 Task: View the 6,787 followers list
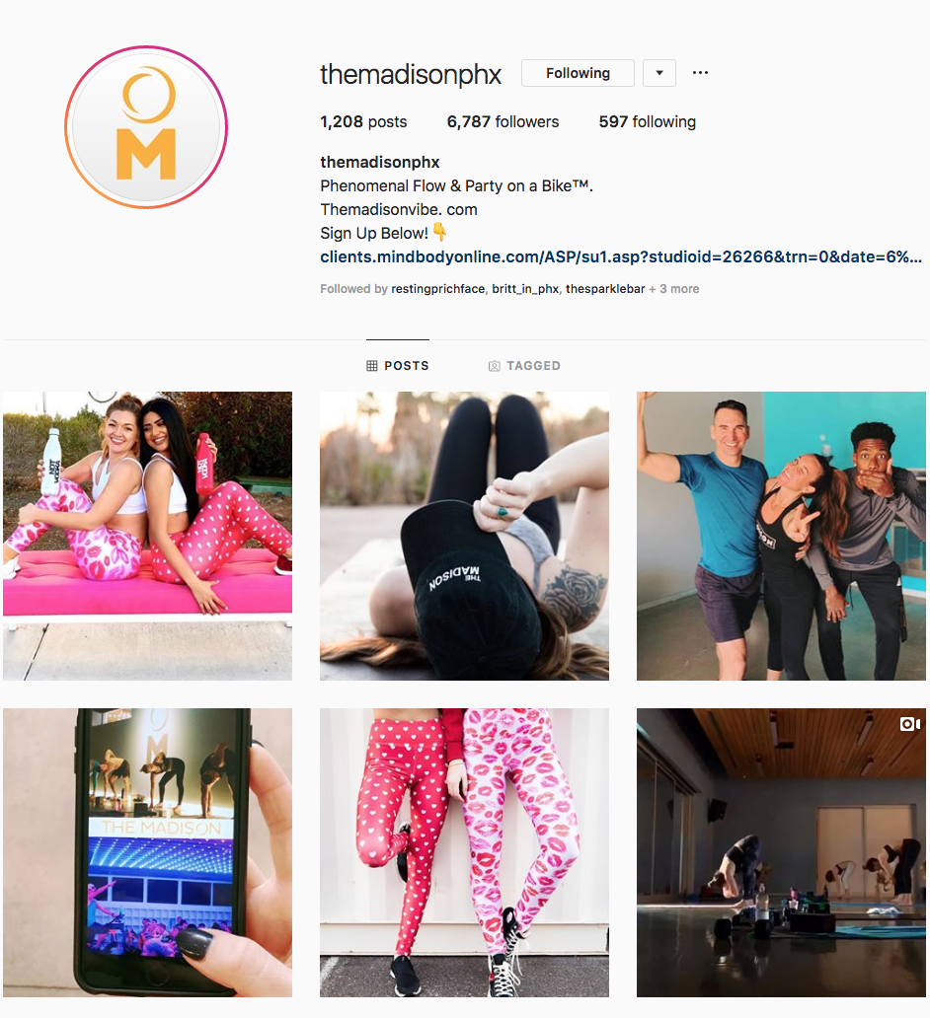(x=504, y=122)
